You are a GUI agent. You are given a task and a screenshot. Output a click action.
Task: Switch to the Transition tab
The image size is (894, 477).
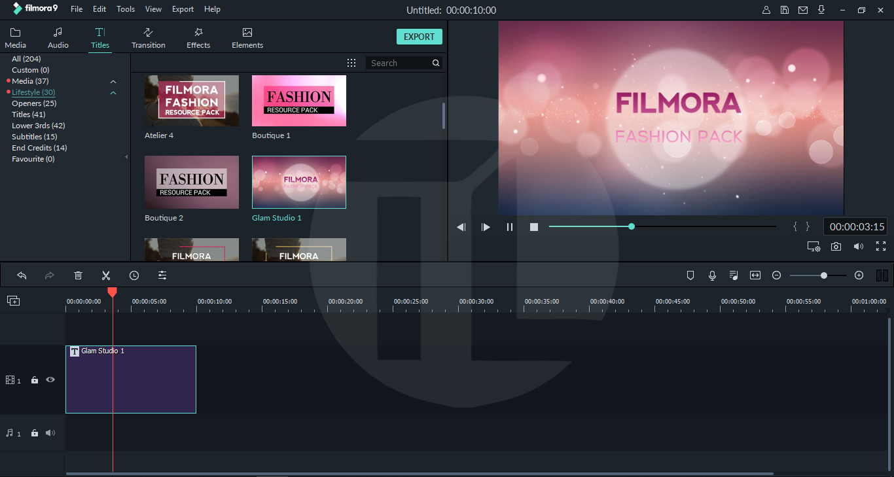[148, 37]
